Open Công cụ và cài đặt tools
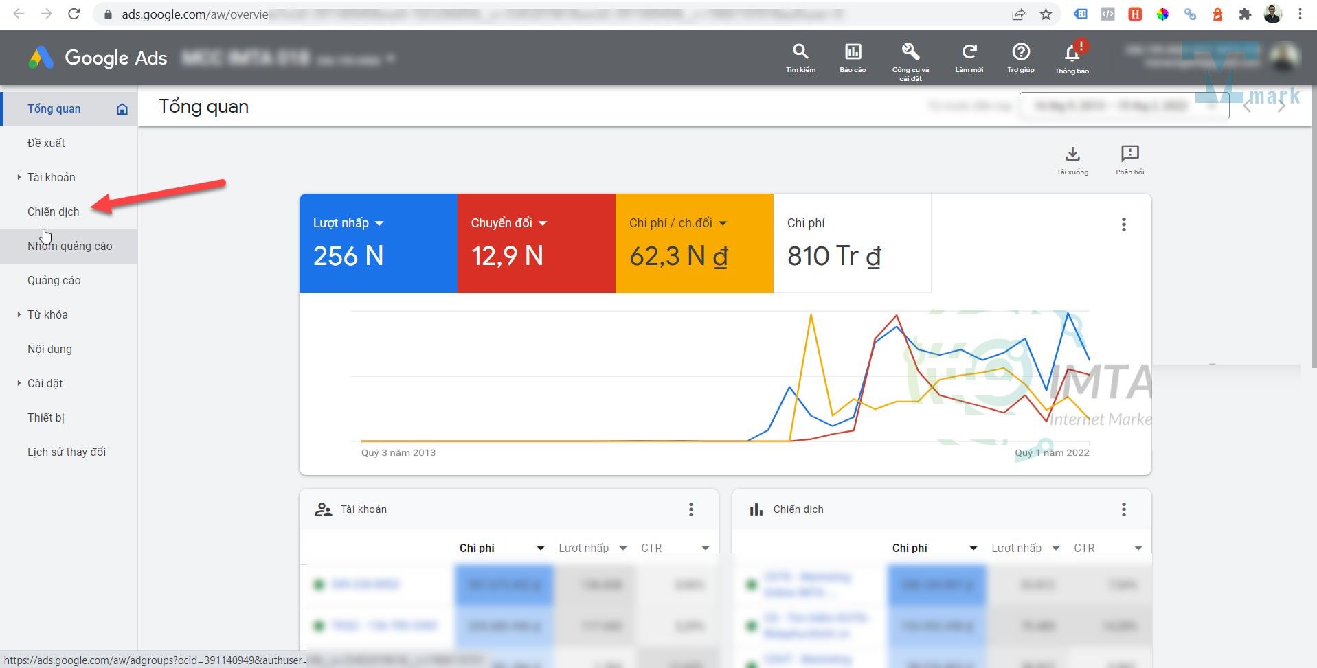 pyautogui.click(x=910, y=58)
